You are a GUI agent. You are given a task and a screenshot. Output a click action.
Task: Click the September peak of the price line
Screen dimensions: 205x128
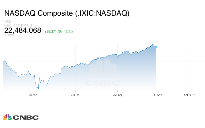click(x=153, y=45)
